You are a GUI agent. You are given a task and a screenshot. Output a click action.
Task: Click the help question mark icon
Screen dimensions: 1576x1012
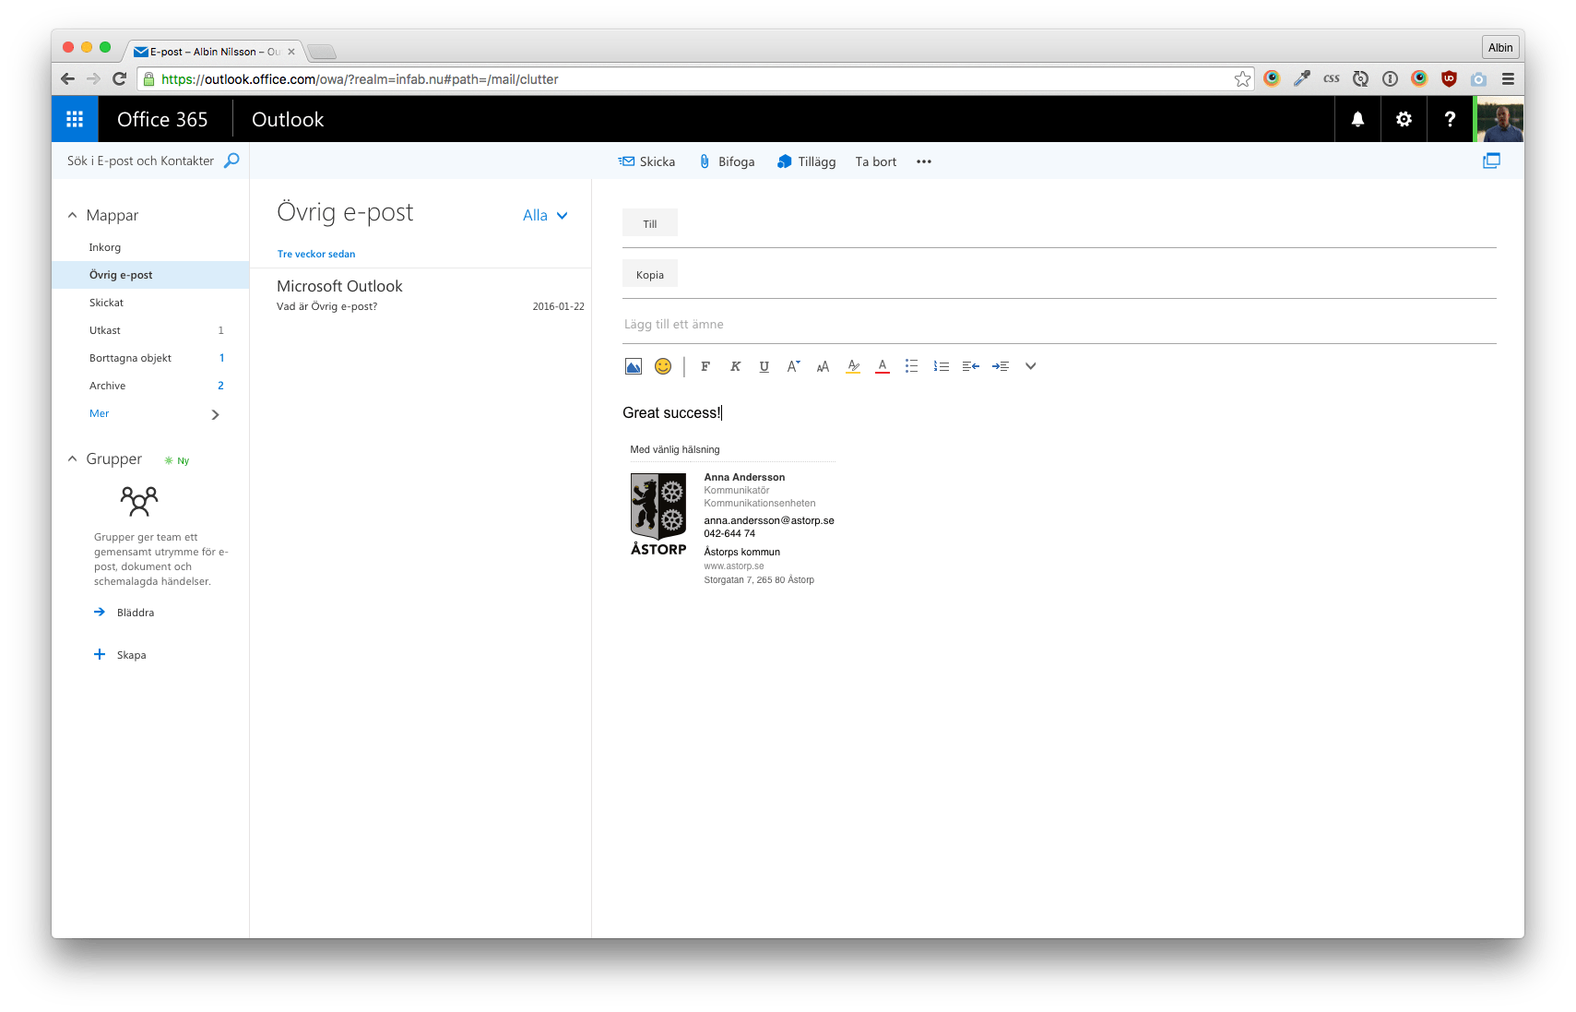click(1450, 119)
